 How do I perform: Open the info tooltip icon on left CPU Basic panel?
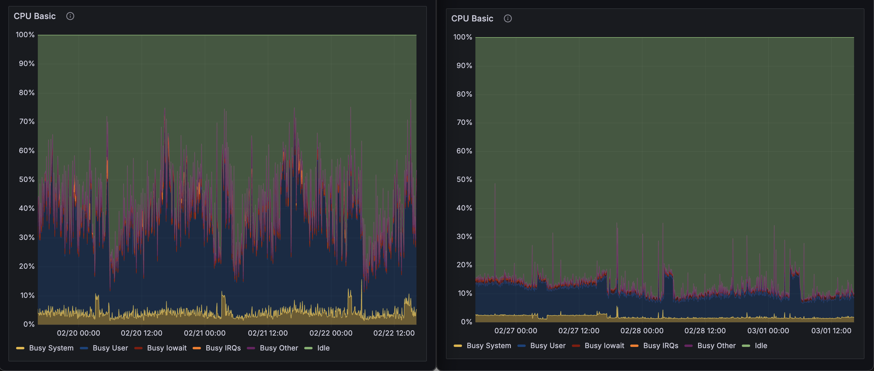click(x=70, y=15)
